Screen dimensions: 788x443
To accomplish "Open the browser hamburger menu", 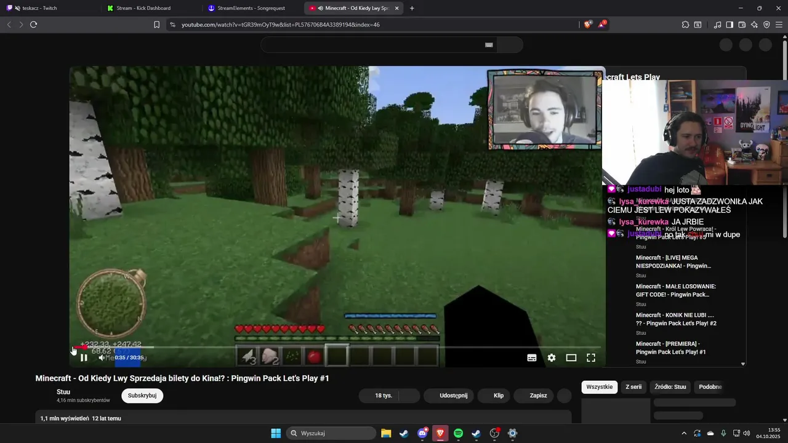I will 779,25.
